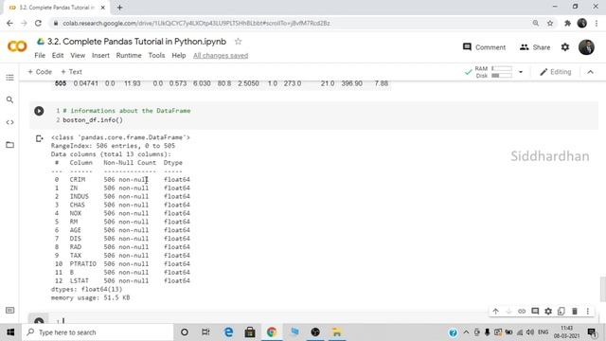
Task: Click the PTRATIO column row
Action: [122, 263]
